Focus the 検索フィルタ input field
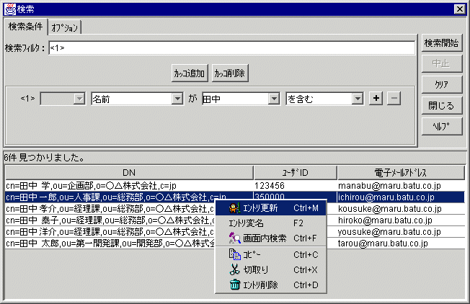The image size is (470, 304). click(x=231, y=48)
